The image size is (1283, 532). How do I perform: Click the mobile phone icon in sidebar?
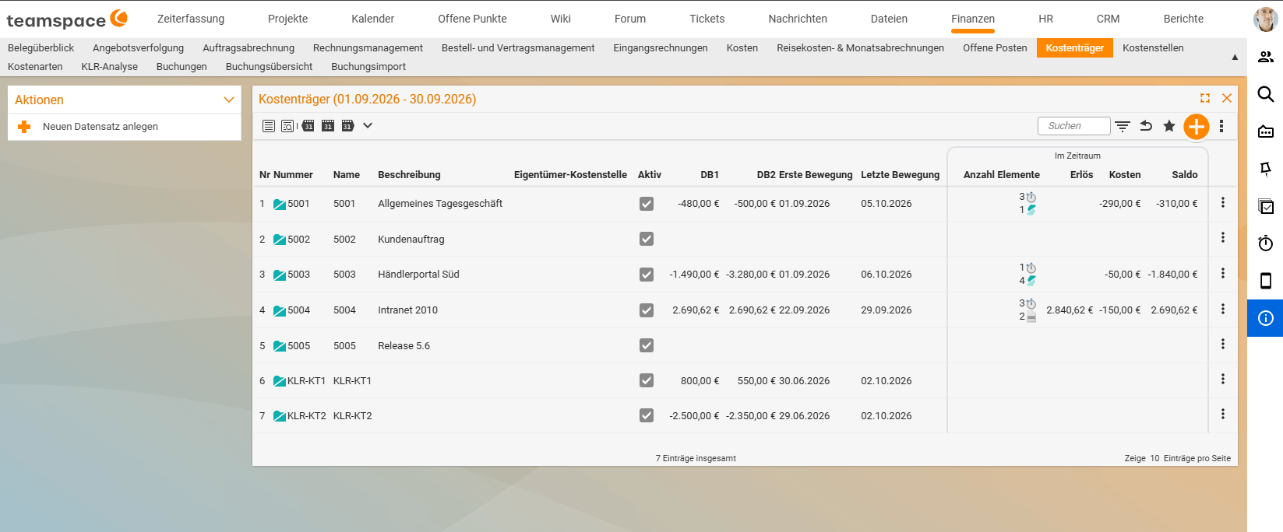tap(1266, 281)
